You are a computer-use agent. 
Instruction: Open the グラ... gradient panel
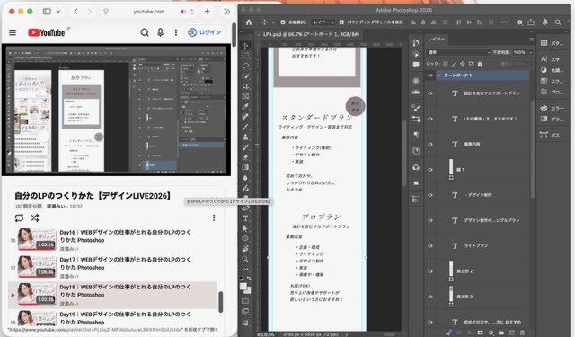point(553,119)
